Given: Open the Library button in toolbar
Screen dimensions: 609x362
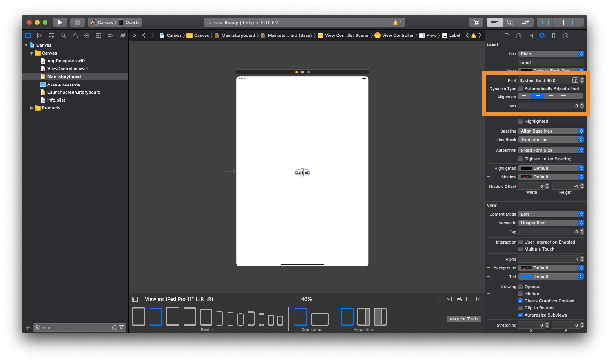Looking at the screenshot, I should coord(476,22).
